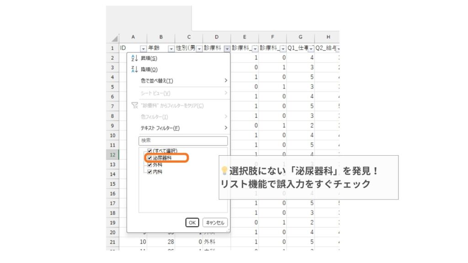Click the lightbulb icon in the callout
The height and width of the screenshot is (263, 468).
pyautogui.click(x=224, y=171)
